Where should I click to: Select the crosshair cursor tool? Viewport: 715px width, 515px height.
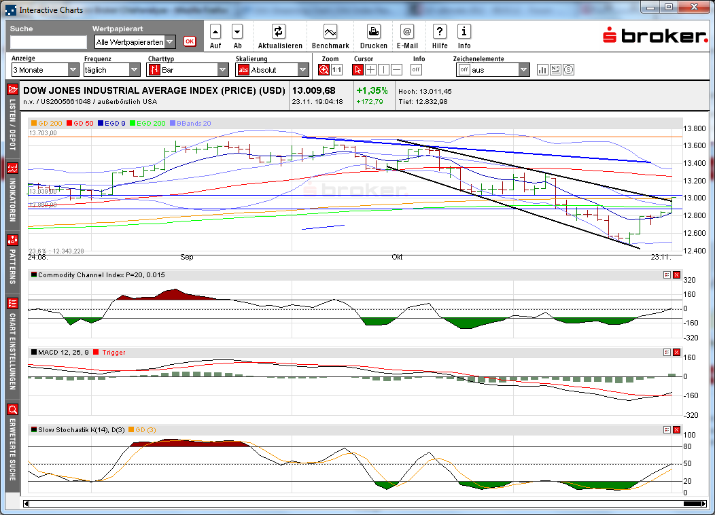click(x=370, y=69)
